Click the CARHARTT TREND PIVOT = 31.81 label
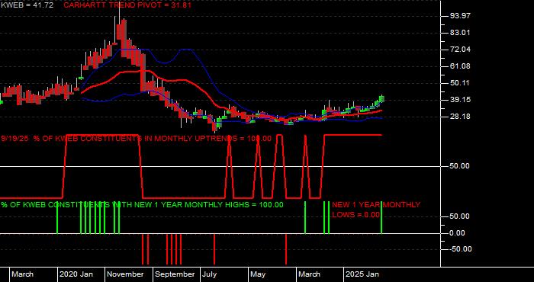The image size is (534, 282). (127, 5)
